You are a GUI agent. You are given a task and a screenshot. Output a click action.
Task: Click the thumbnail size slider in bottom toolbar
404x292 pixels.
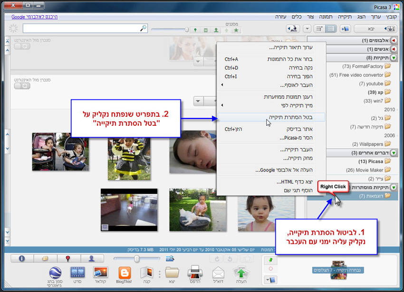[x=137, y=259]
